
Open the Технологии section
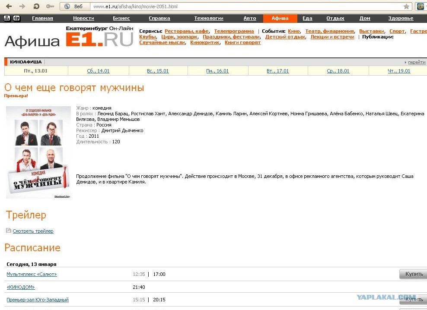tap(209, 18)
